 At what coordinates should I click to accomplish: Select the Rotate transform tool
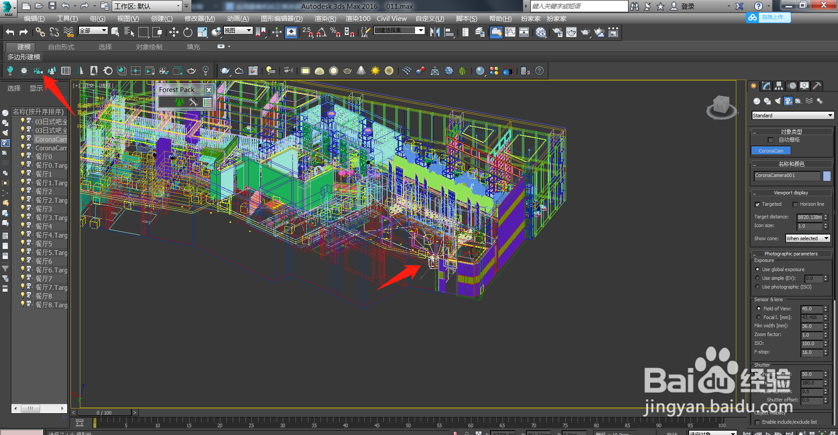click(x=188, y=32)
